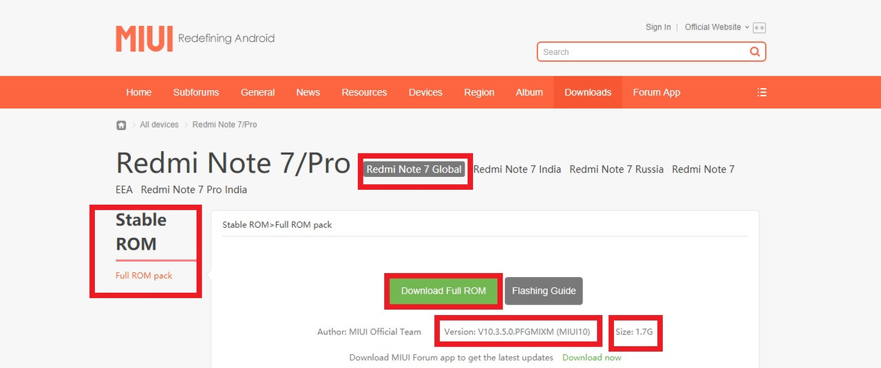Screen dimensions: 881x368
Task: Select the Redmi Note 7 India tab
Action: 517,169
